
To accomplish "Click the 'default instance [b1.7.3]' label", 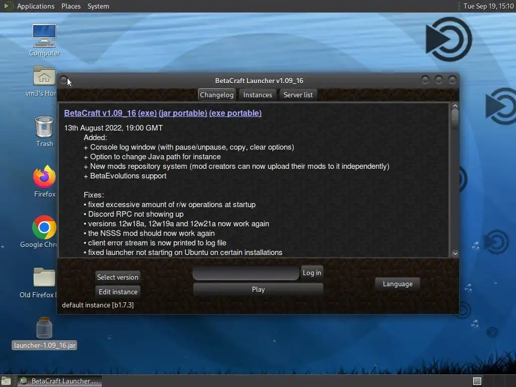I will [x=98, y=305].
